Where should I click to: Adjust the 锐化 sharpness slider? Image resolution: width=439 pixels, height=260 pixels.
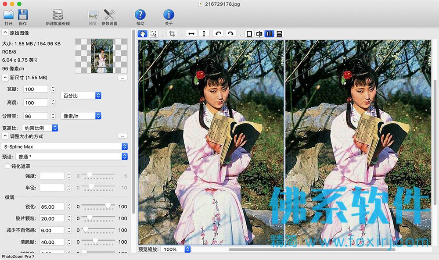[x=108, y=206]
